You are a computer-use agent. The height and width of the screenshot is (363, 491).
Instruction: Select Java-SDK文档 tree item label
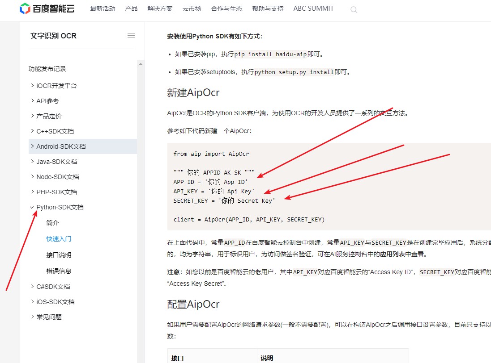point(57,162)
